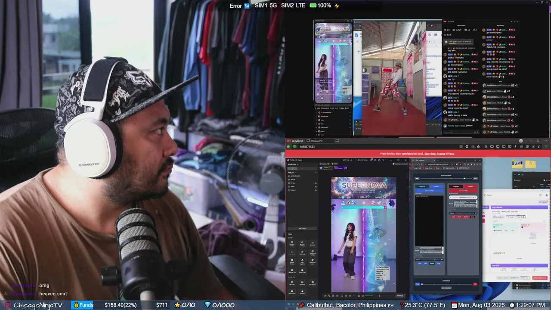Adjust the green speaker volume slider
Screen dimensions: 551x310
(369, 296)
